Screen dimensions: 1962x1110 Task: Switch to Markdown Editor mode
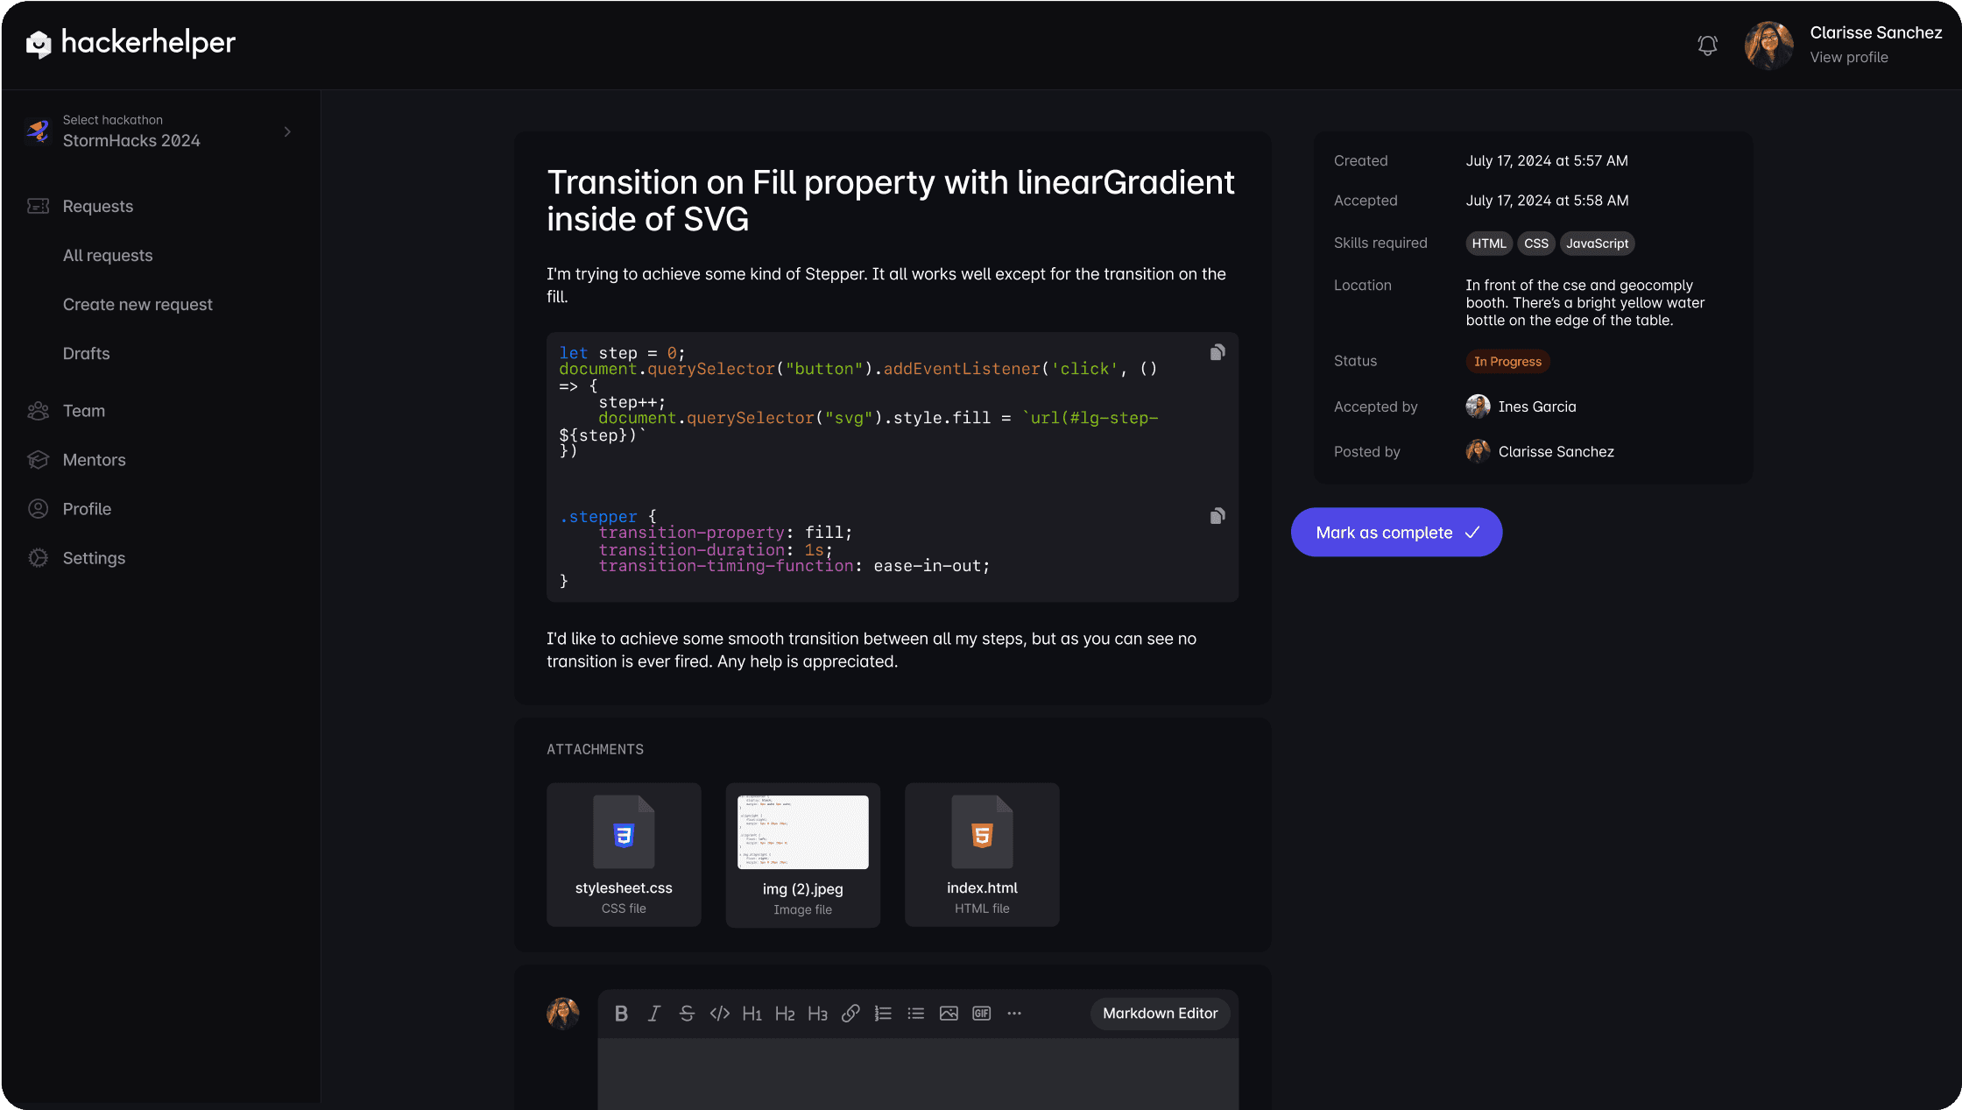click(1160, 1014)
